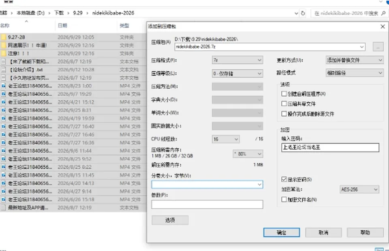Click the 确定 button to start compression
389x251 pixels.
point(282,232)
